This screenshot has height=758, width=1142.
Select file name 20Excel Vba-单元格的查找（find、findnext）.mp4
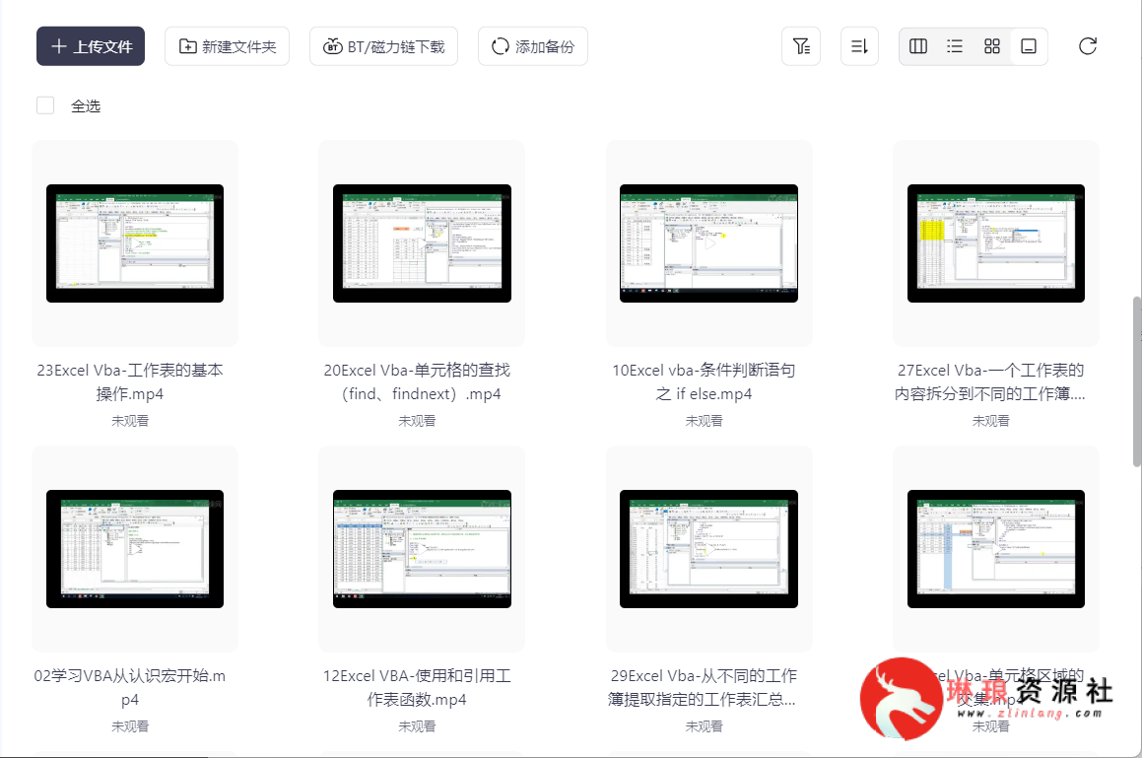(x=418, y=381)
